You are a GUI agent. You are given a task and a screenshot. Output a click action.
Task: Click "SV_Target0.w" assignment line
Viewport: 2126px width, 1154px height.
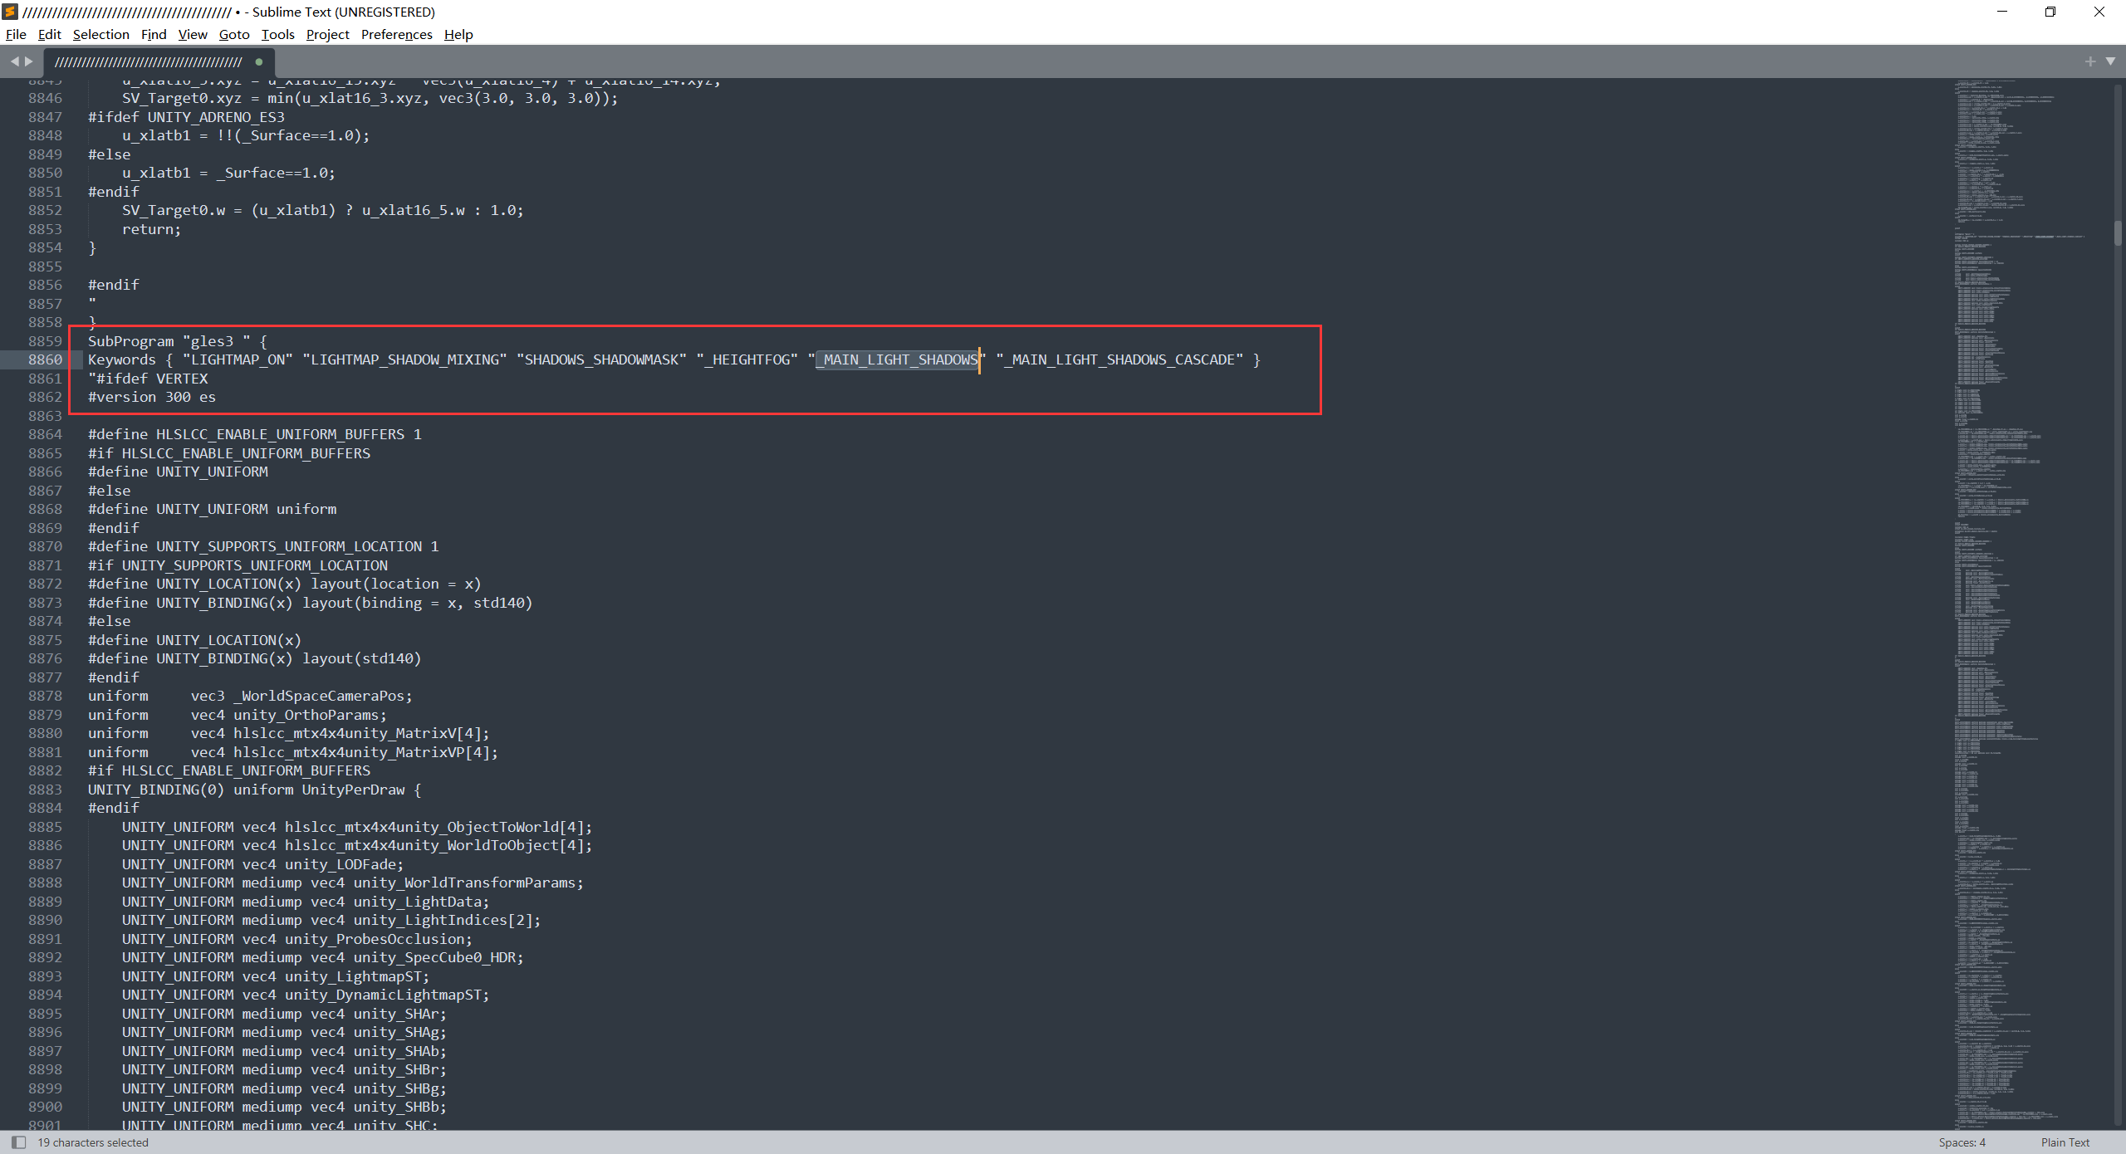click(x=323, y=210)
